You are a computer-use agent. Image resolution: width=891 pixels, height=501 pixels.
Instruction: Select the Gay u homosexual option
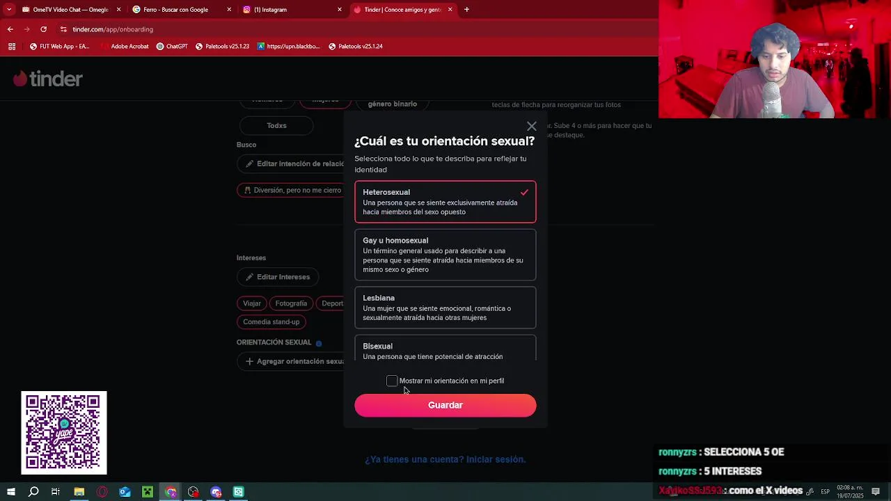click(x=445, y=255)
